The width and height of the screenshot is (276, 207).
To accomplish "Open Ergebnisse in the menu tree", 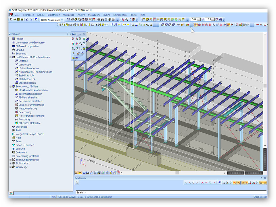I will pos(21,127).
